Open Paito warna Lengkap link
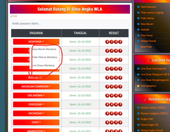This screenshot has width=170, height=132. tap(152, 13)
